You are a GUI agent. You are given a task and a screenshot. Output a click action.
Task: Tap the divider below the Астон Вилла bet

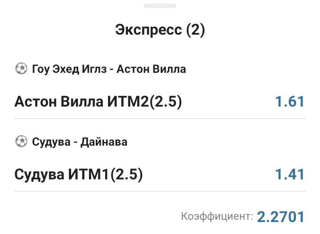[160, 119]
